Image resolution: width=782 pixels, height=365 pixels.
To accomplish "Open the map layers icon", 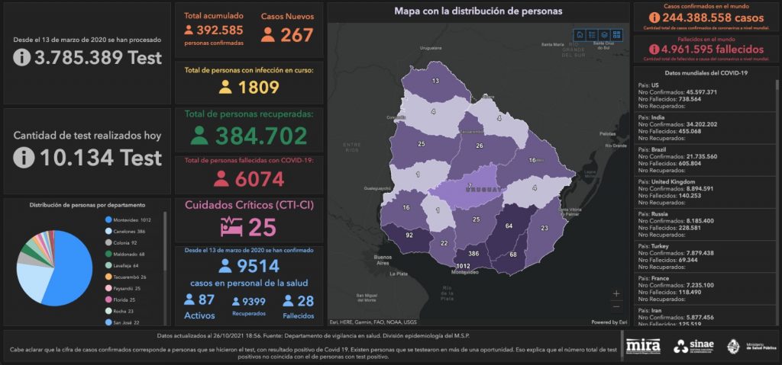I will click(605, 35).
